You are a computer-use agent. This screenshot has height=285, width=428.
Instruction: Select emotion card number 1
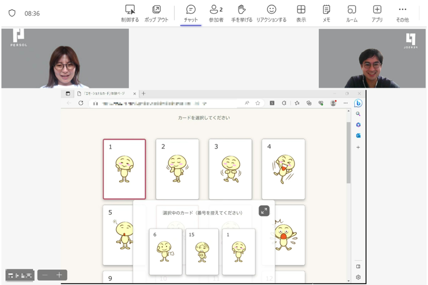pos(124,169)
